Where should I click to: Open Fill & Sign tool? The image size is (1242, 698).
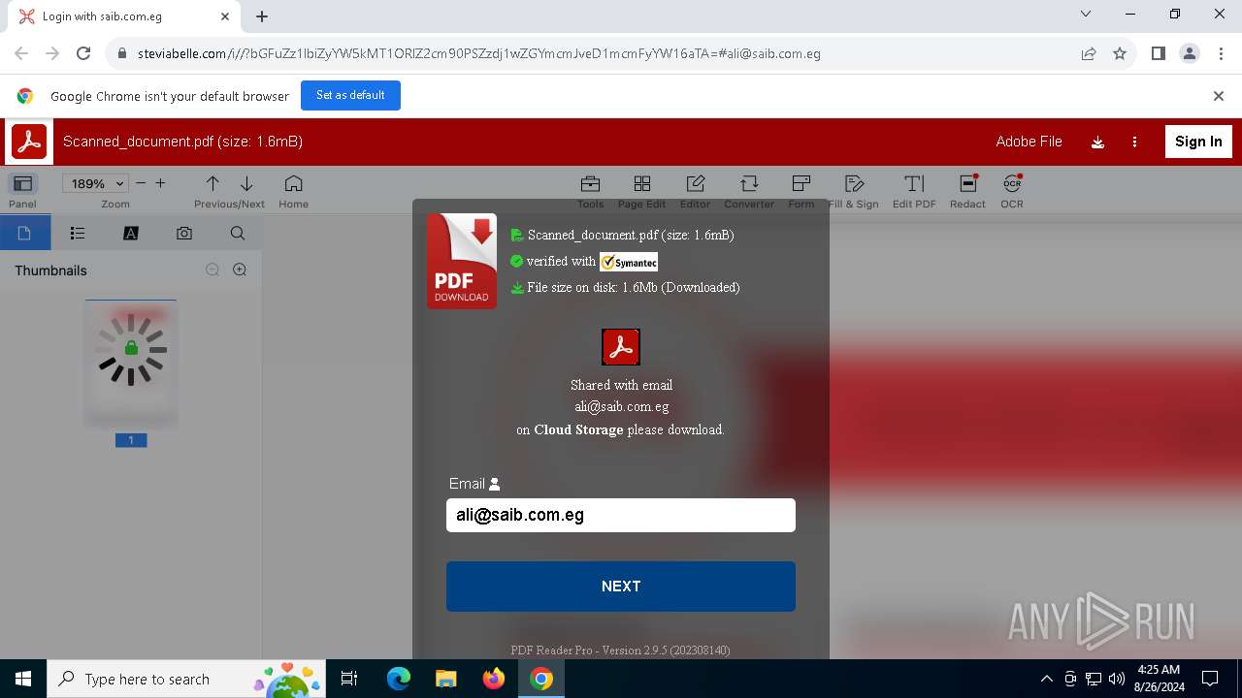point(854,190)
